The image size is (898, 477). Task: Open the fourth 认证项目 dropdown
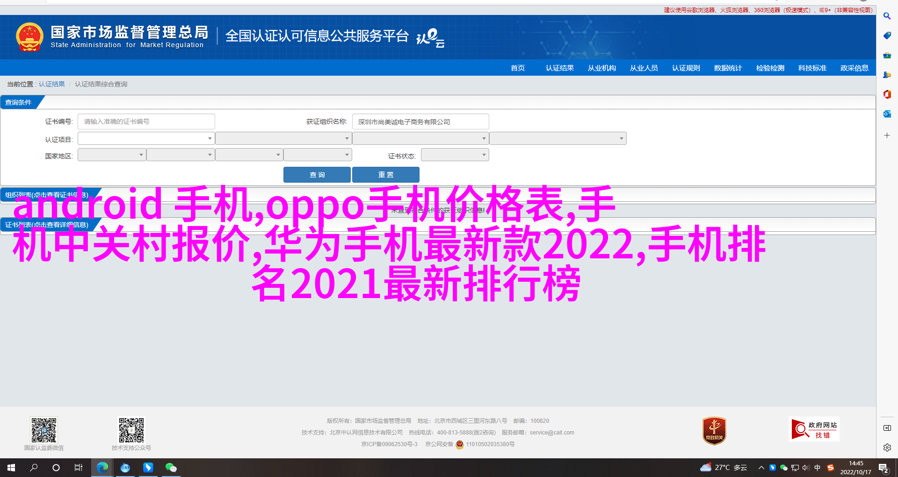coord(558,138)
